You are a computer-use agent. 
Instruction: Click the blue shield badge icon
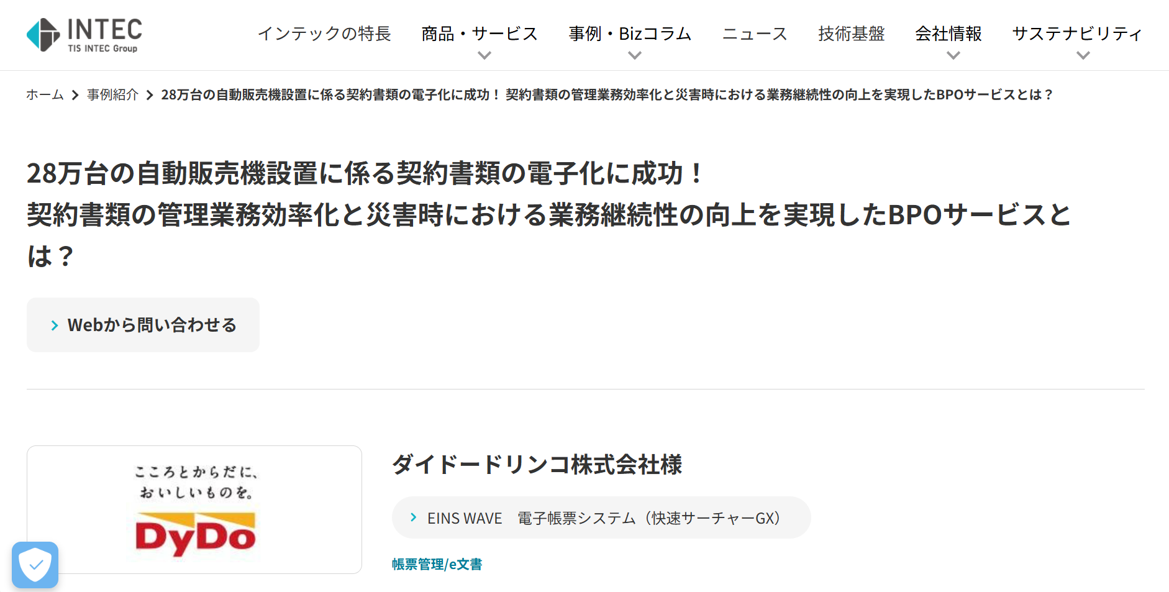(35, 565)
